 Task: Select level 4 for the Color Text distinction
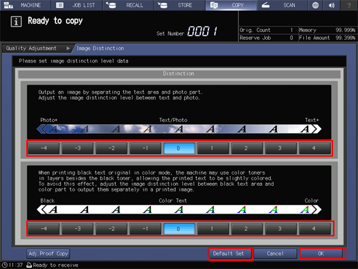point(314,229)
